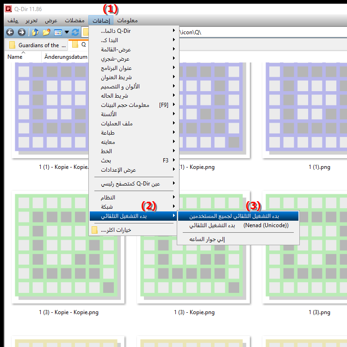The image size is (347, 347).
Task: Go up one folder level icon
Action: pyautogui.click(x=36, y=32)
